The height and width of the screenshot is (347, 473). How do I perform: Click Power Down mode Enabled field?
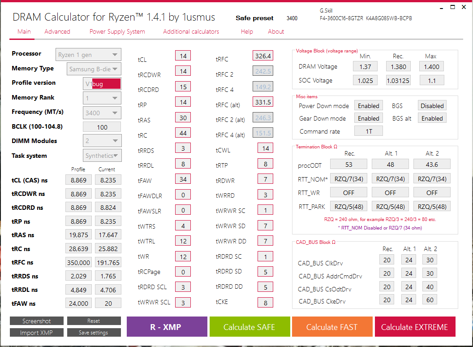click(368, 106)
